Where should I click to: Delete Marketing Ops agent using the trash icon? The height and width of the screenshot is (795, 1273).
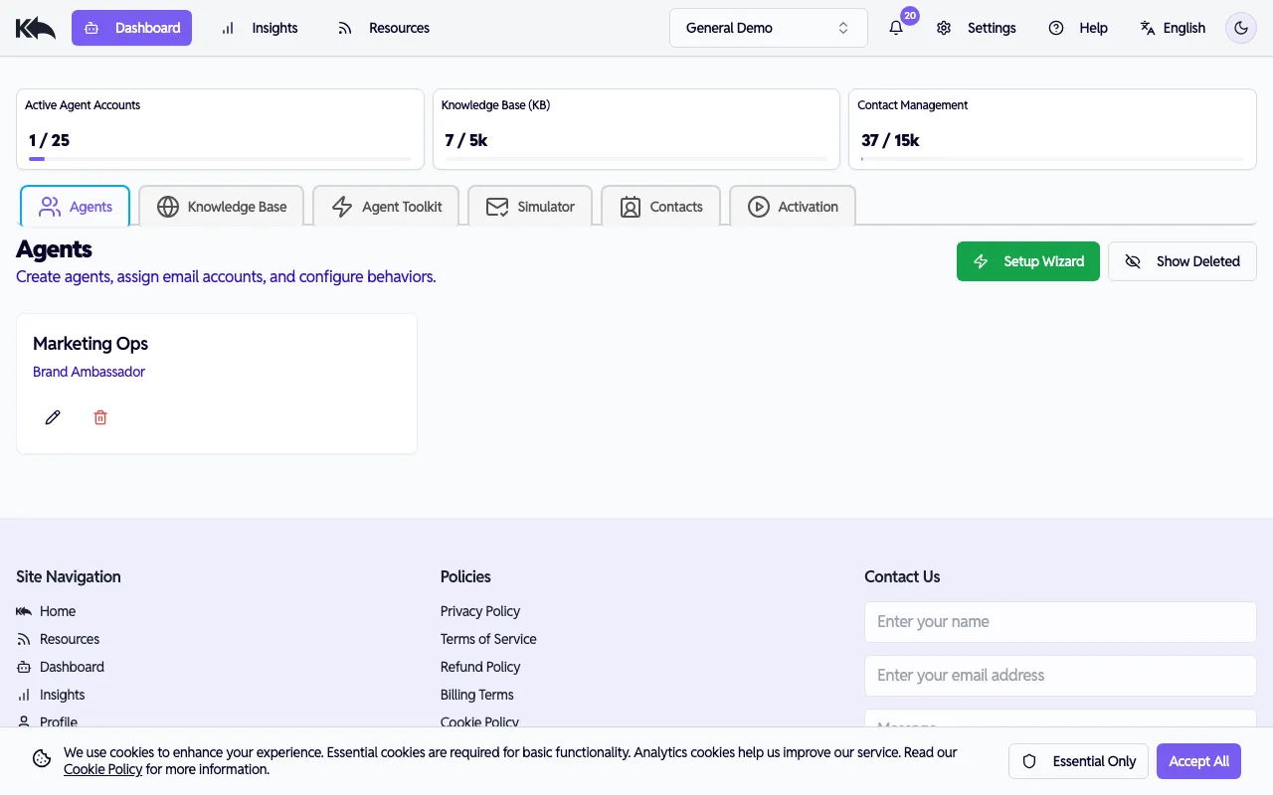pos(99,416)
